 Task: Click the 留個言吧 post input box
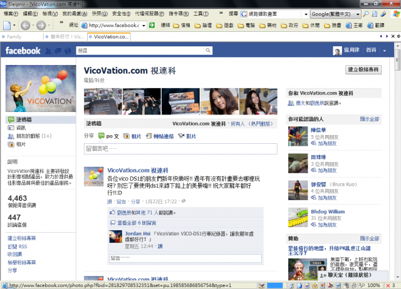[180, 149]
